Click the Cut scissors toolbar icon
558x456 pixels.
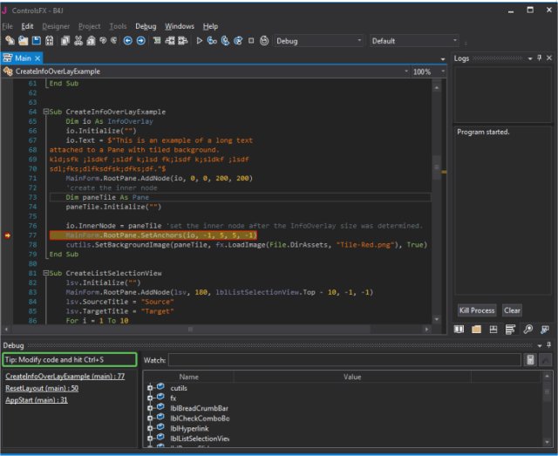(x=79, y=41)
